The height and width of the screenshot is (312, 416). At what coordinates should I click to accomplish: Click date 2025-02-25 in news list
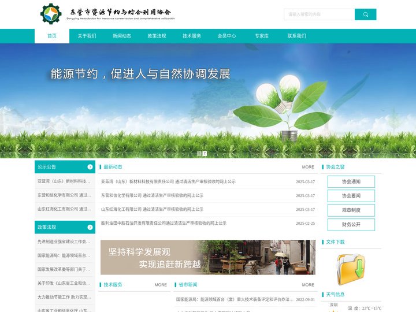(306, 224)
